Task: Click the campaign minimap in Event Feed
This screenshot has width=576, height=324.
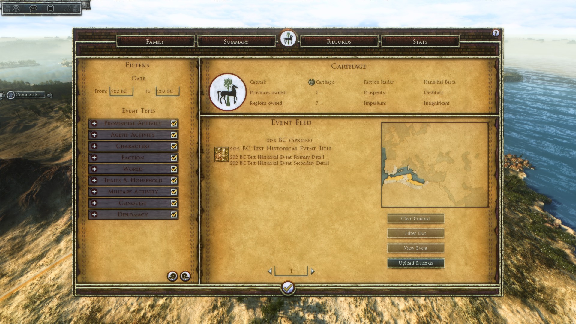Action: (x=435, y=165)
